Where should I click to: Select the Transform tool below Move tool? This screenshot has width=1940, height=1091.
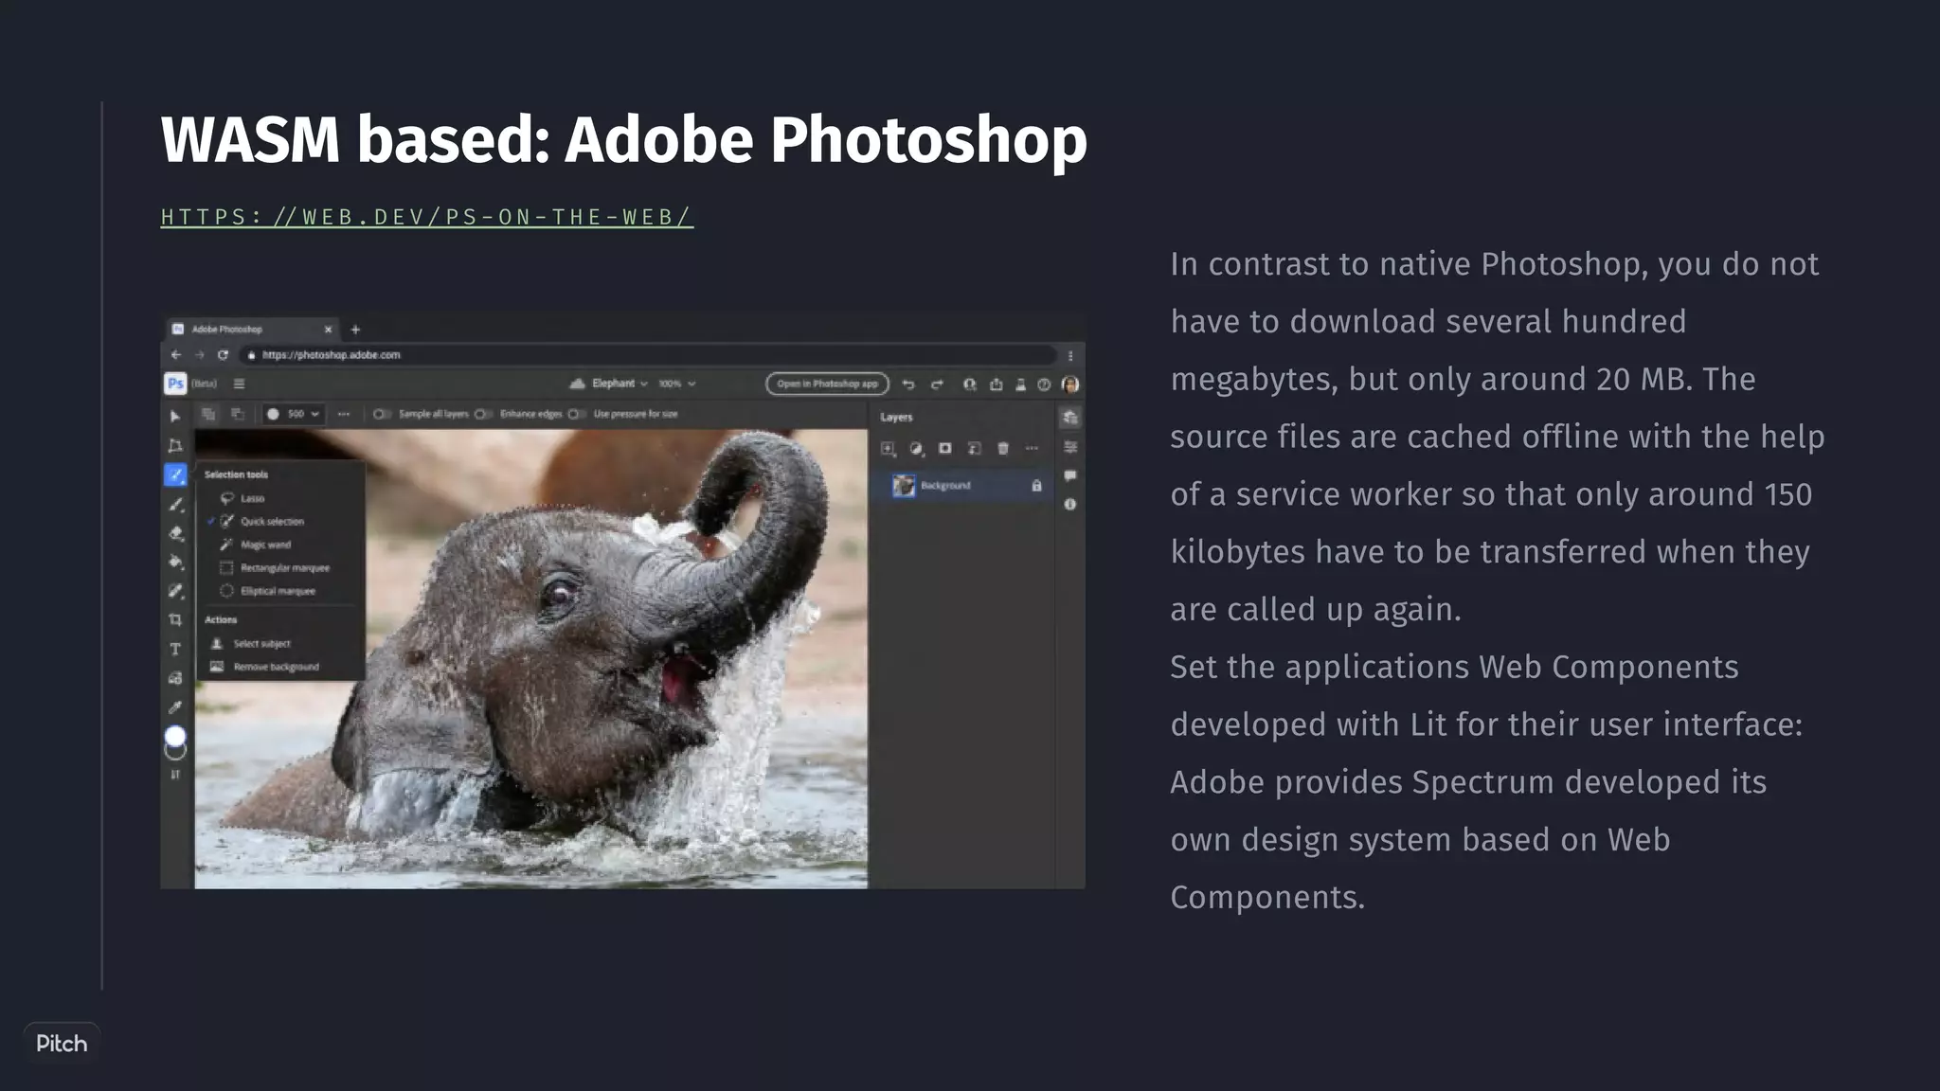(175, 445)
